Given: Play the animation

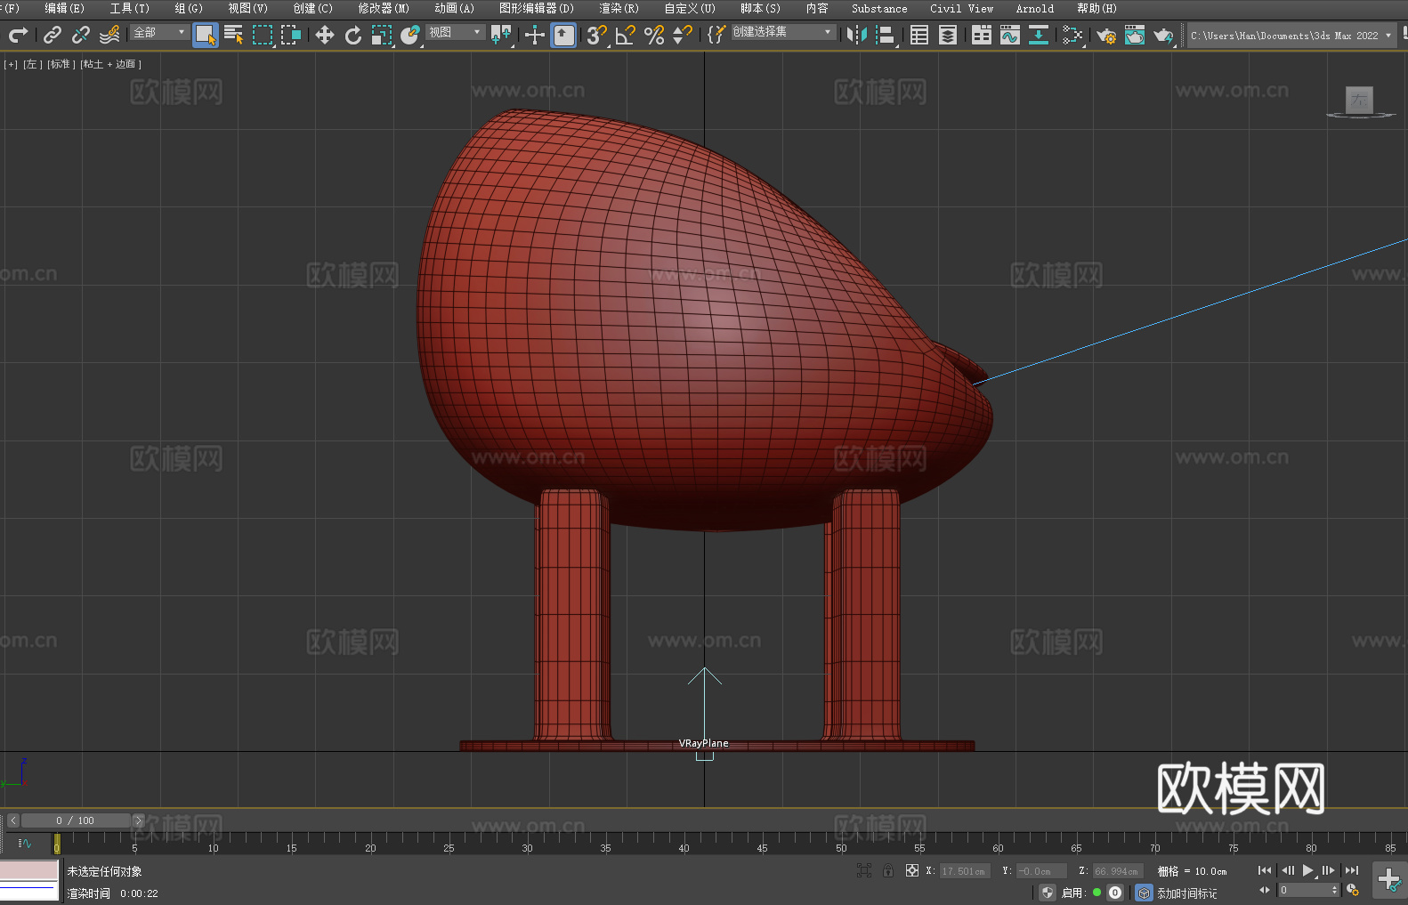Looking at the screenshot, I should pos(1307,870).
